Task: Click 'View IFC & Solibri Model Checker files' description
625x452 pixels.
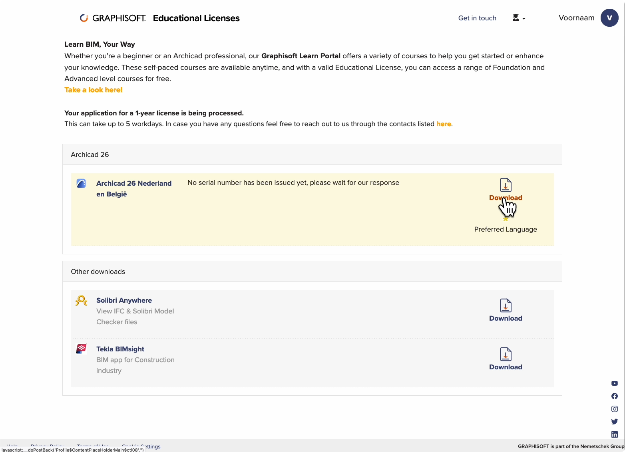Action: (135, 316)
